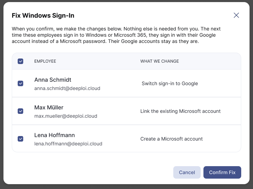The width and height of the screenshot is (253, 189).
Task: Uncheck Lena Hoffmann's checkbox
Action: 20,139
